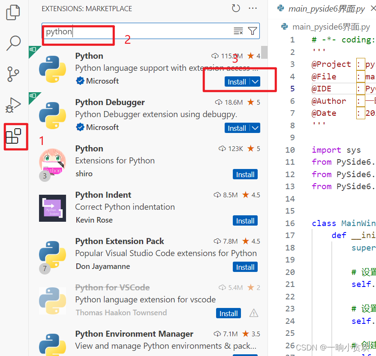Open the Extensions icon in the activity bar
The image size is (376, 356).
15,136
